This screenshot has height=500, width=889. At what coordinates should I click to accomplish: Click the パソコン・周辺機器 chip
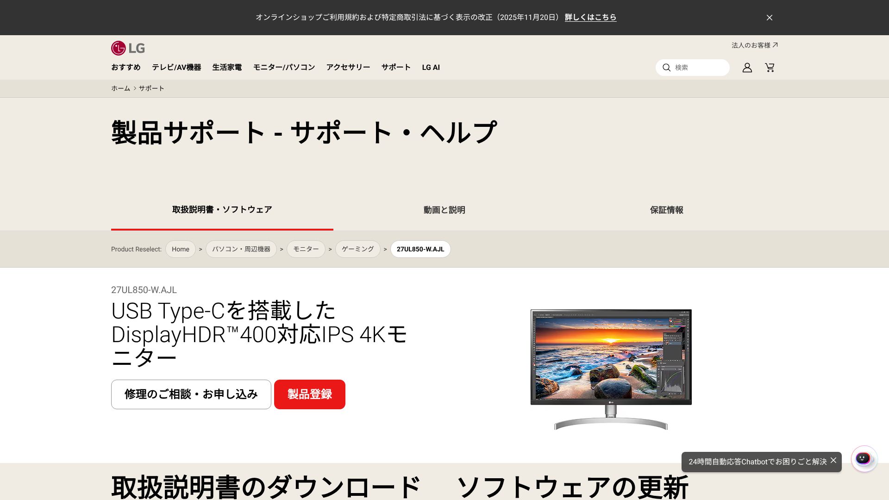point(241,249)
